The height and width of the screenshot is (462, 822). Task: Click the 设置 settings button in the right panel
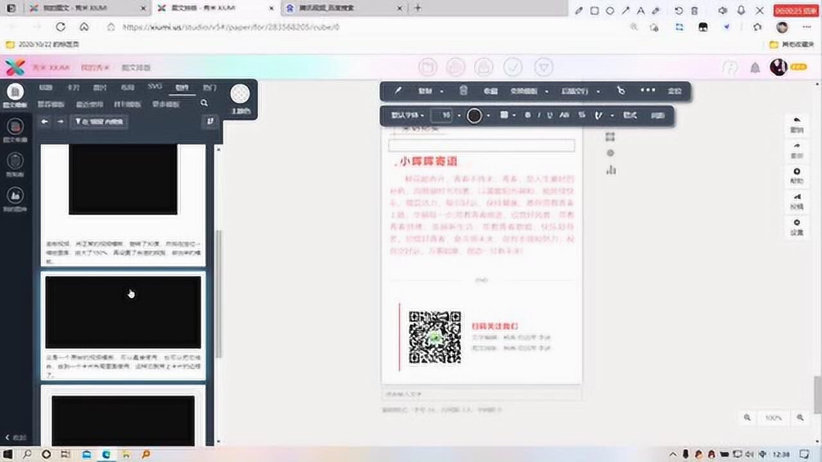click(x=797, y=227)
